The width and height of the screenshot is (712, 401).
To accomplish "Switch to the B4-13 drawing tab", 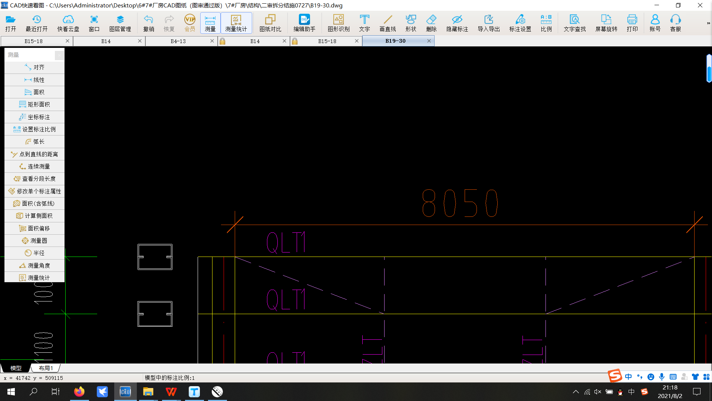I will (178, 41).
